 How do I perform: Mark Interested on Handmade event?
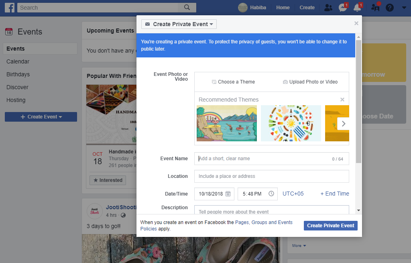tap(108, 180)
